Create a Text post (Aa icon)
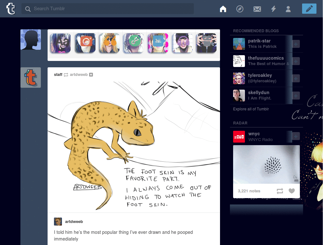The height and width of the screenshot is (245, 327). coord(60,43)
